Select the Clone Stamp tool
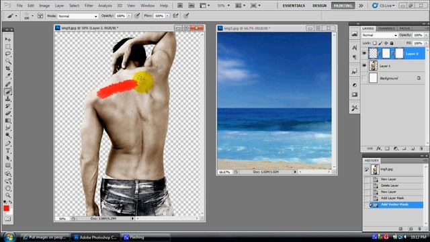 click(8, 99)
